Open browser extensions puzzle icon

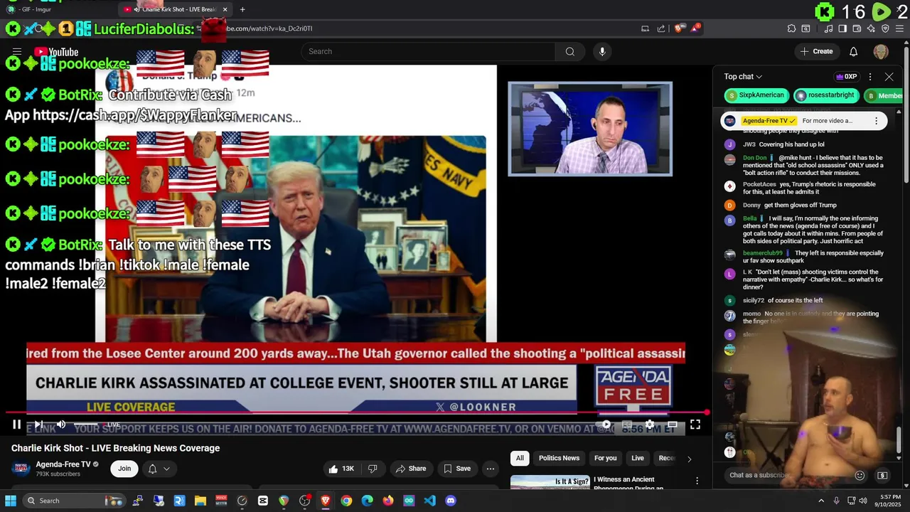pyautogui.click(x=791, y=28)
